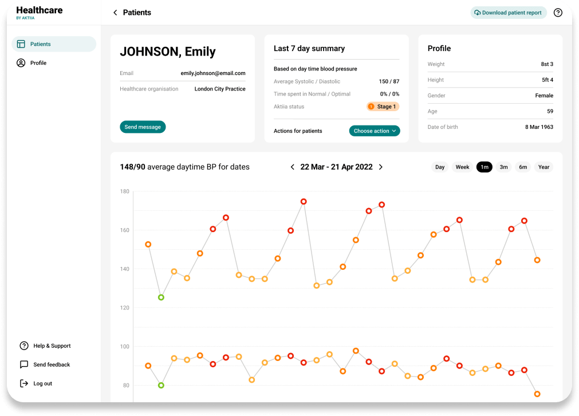Click the Send message button

click(x=143, y=127)
